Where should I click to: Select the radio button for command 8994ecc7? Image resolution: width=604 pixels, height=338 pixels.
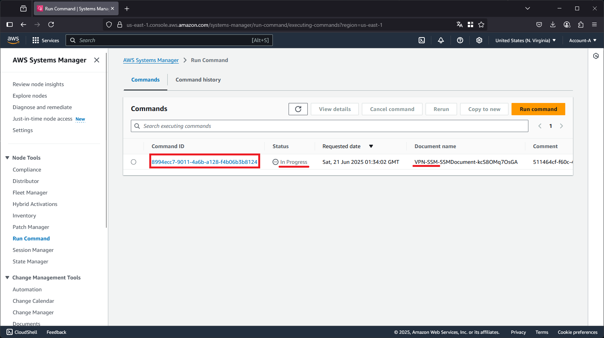coord(134,162)
